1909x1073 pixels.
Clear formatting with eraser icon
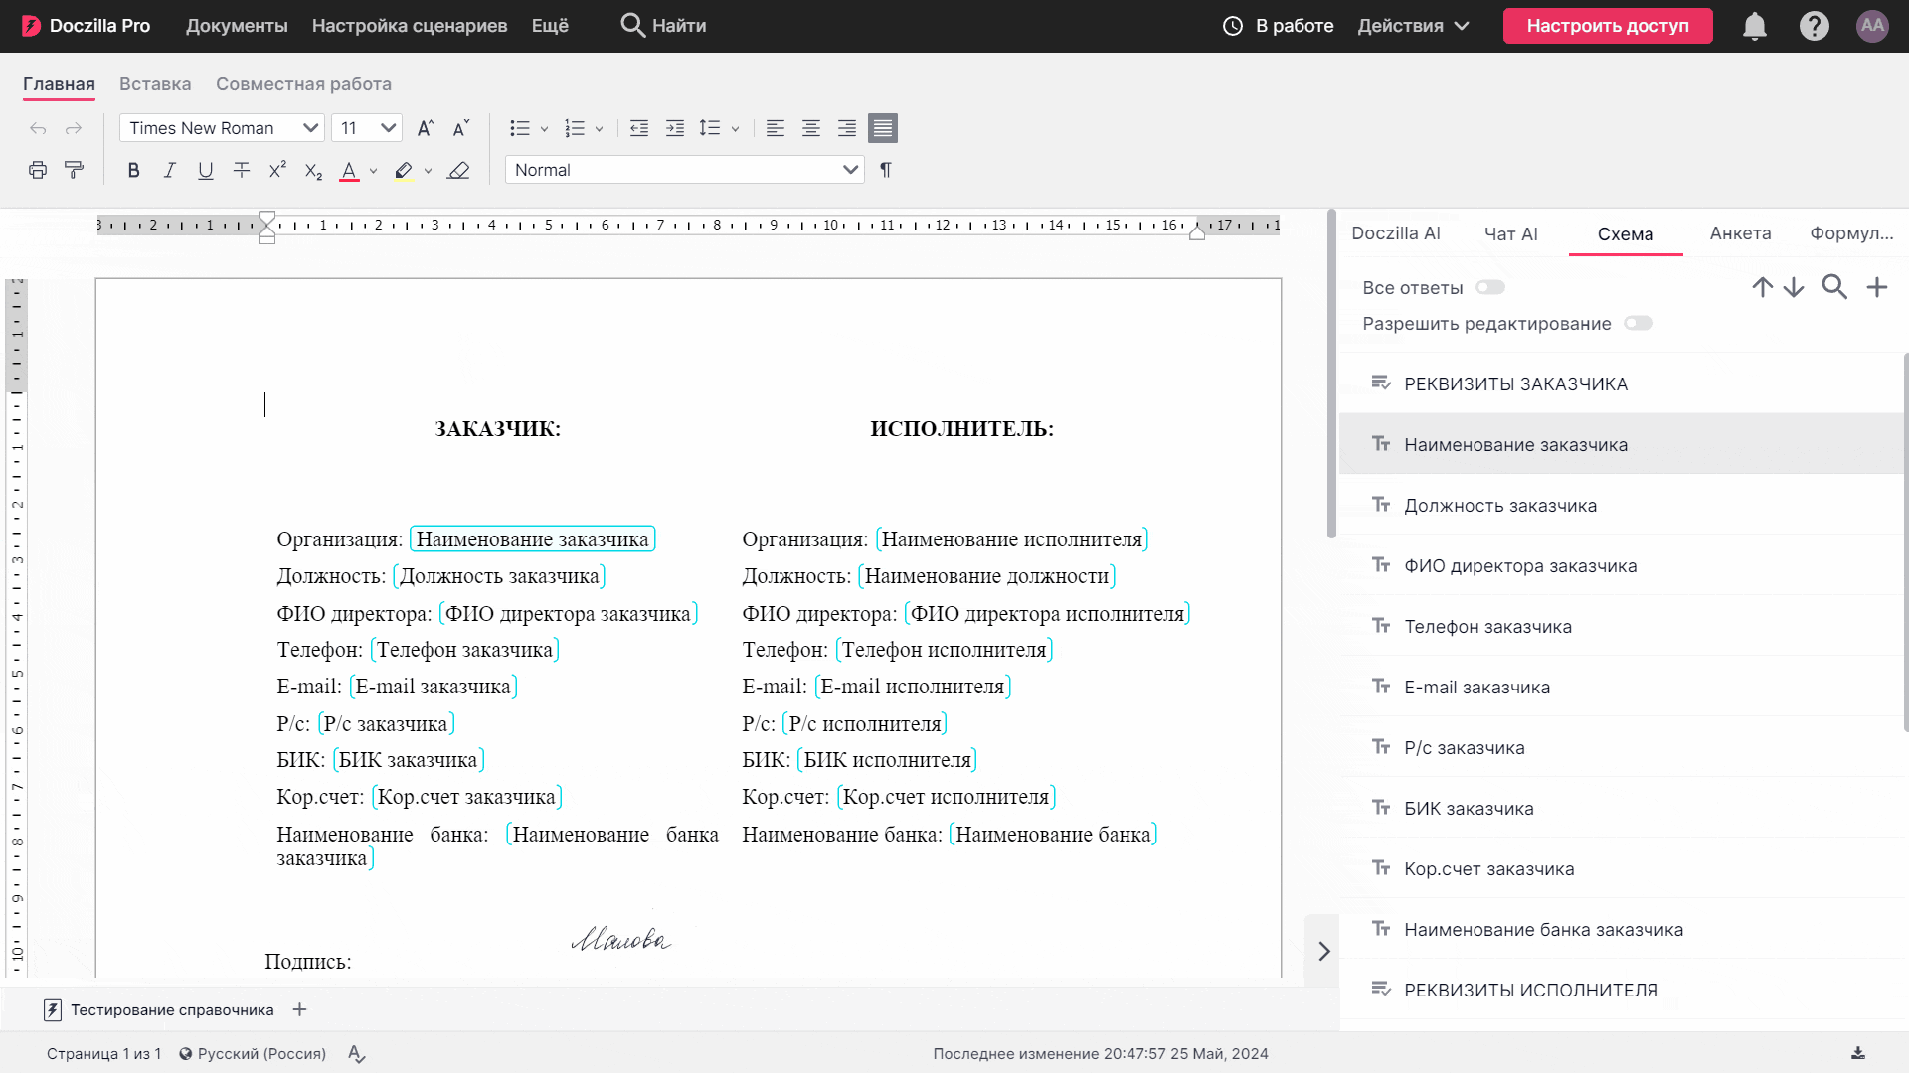click(x=458, y=170)
